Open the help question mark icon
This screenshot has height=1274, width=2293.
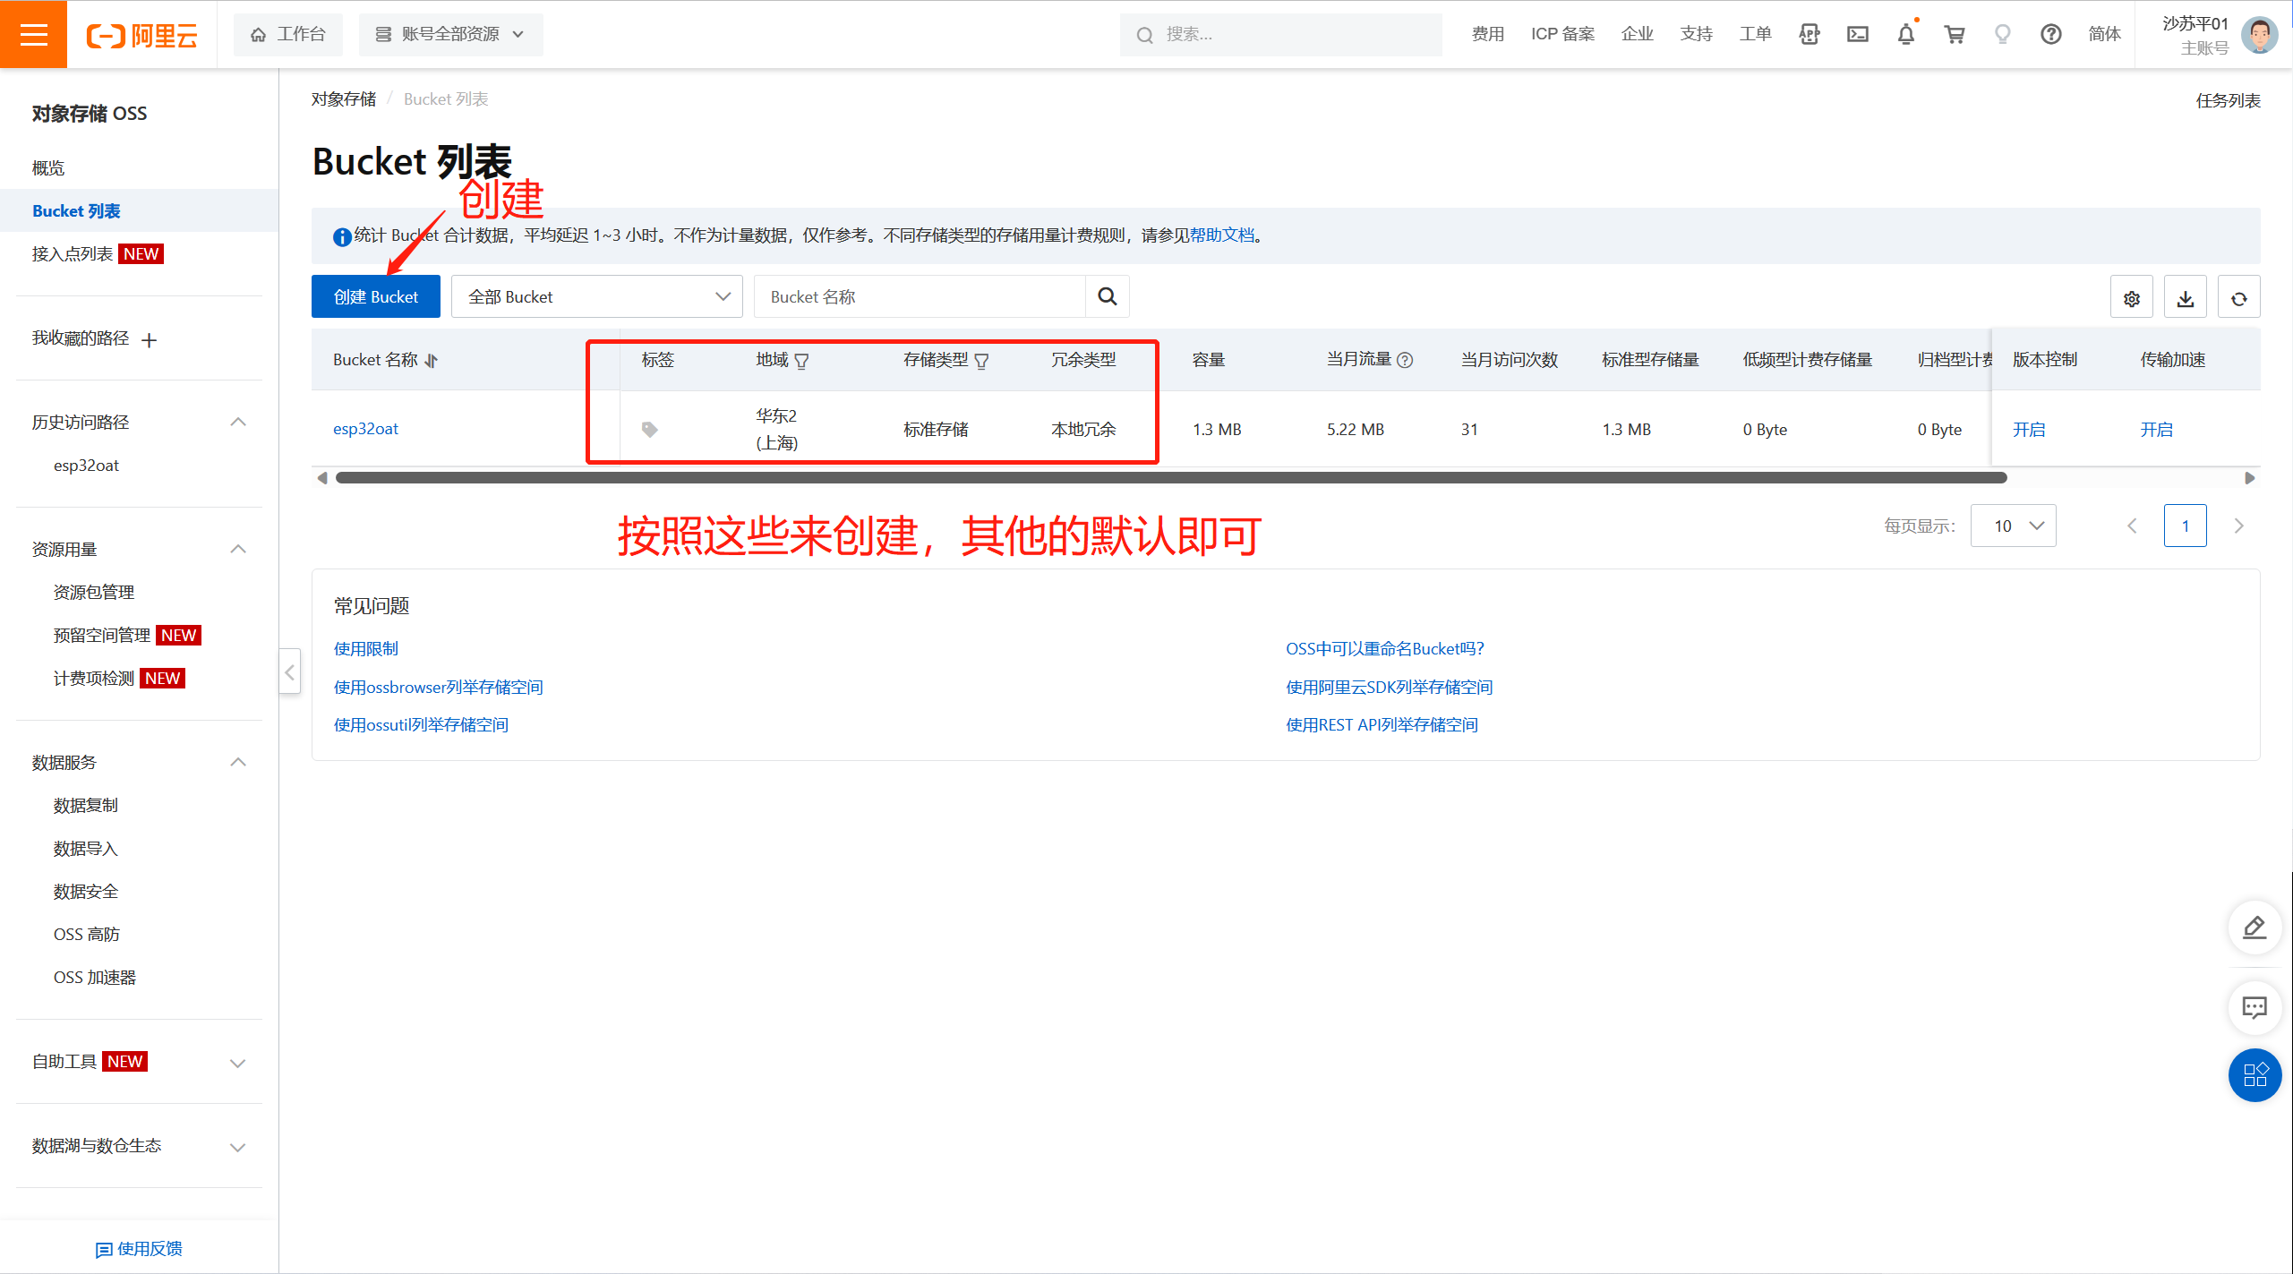click(2051, 34)
